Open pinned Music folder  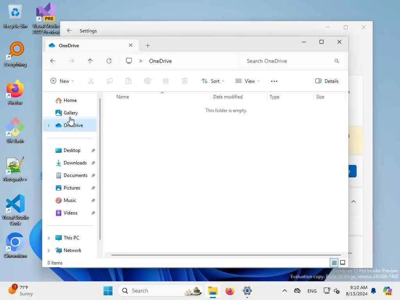click(70, 200)
